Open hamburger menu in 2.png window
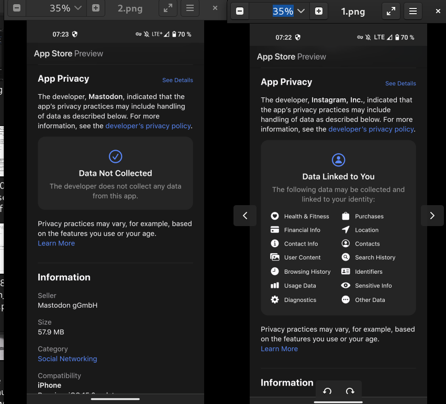This screenshot has height=404, width=446. coord(190,8)
